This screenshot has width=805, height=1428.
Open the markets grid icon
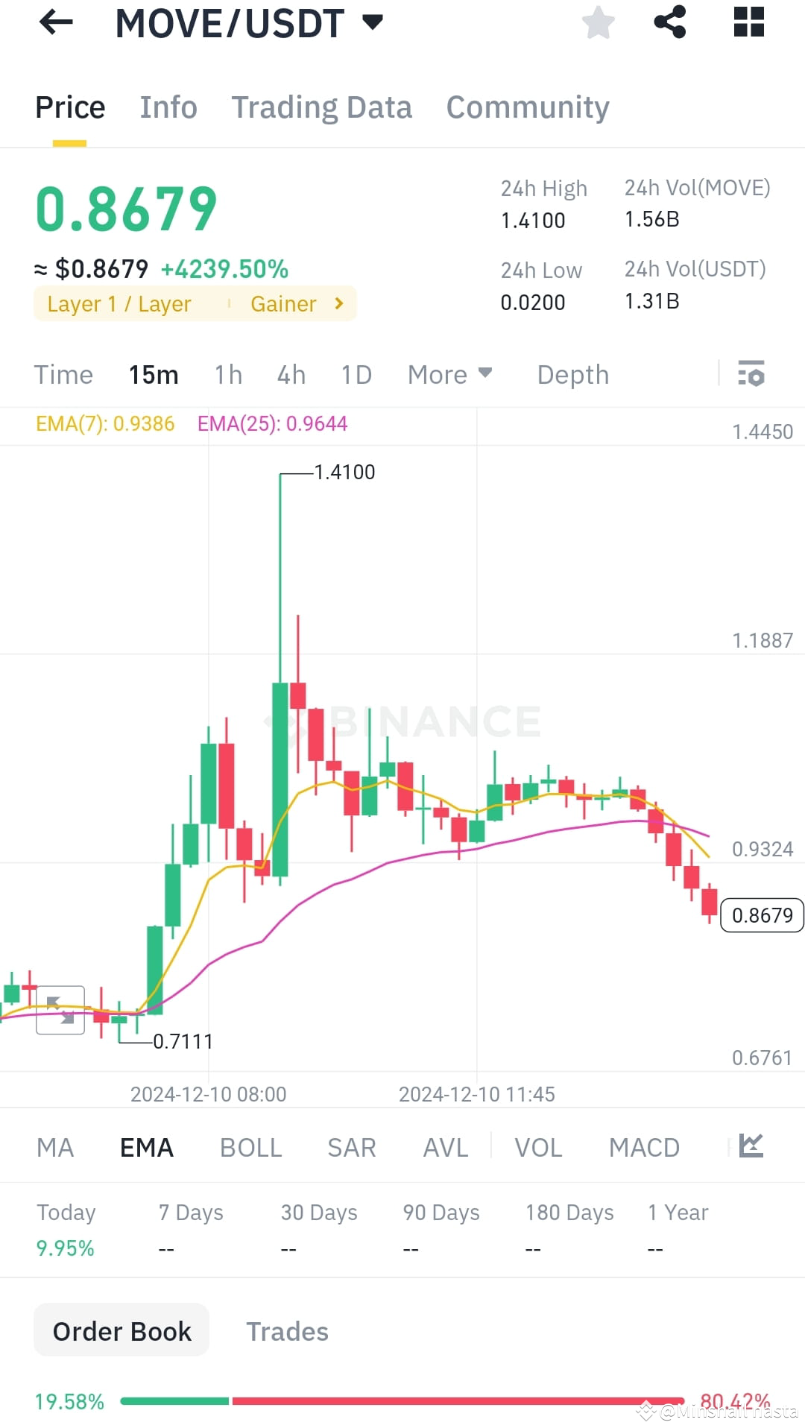pos(748,22)
